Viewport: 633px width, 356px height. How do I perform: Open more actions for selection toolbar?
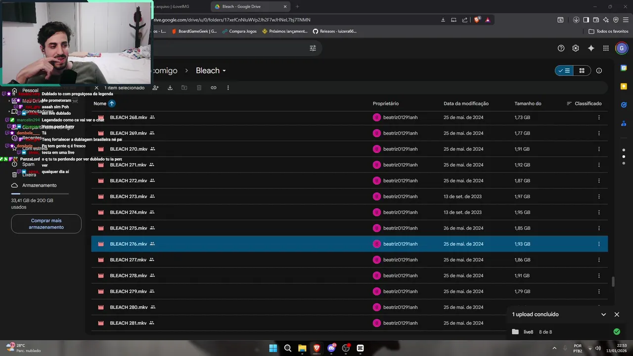click(x=228, y=88)
